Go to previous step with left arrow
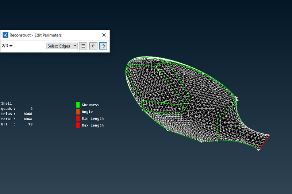 pos(93,46)
